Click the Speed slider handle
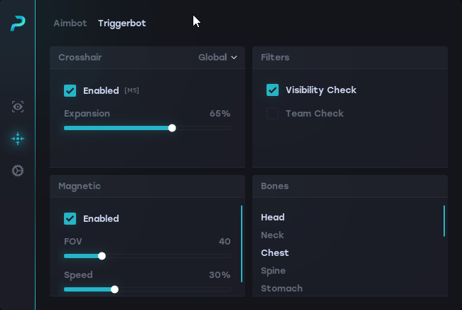The image size is (462, 310). 114,289
